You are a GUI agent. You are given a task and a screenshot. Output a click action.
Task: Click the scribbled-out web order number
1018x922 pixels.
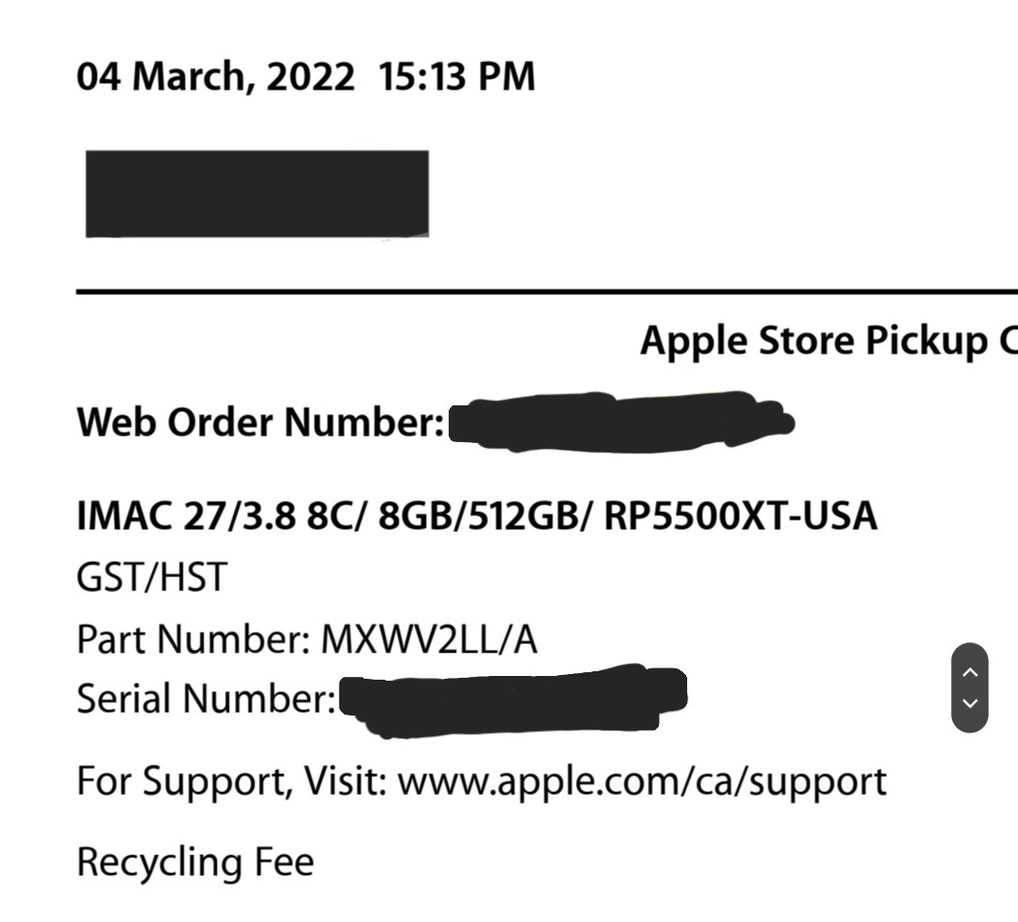[621, 422]
